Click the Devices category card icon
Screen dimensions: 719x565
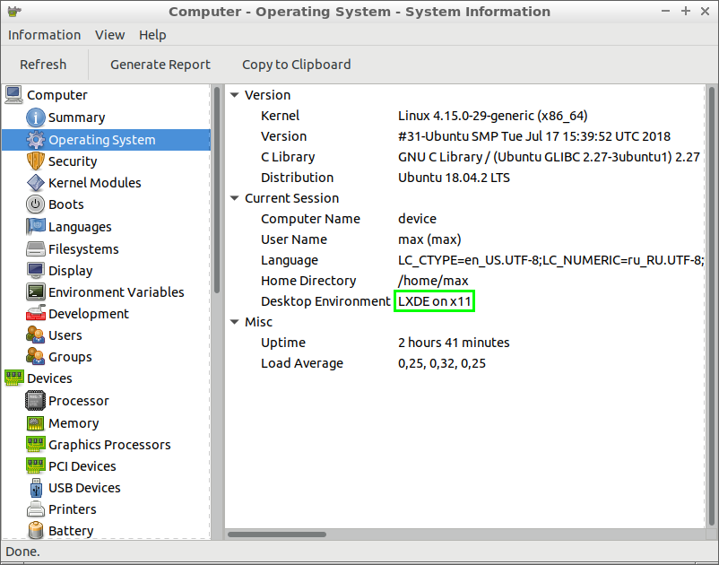point(13,378)
